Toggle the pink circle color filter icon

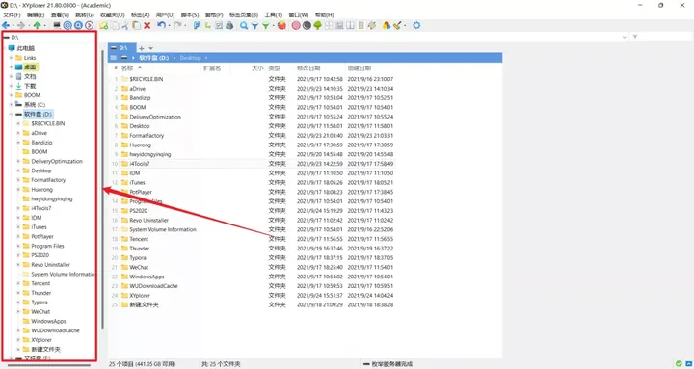pyautogui.click(x=296, y=26)
